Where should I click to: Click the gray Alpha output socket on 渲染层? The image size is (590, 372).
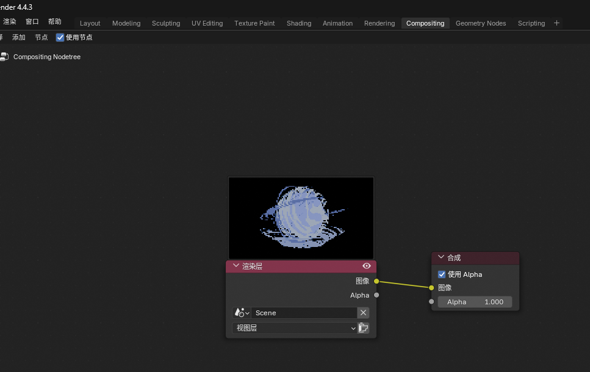[376, 295]
